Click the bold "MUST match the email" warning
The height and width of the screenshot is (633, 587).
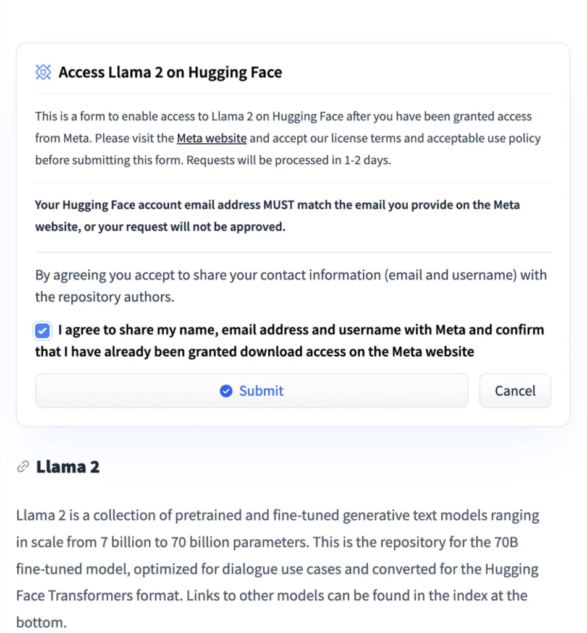tap(277, 205)
